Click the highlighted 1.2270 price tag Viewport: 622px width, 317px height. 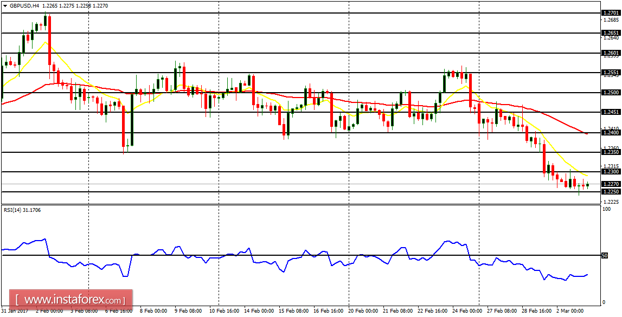click(612, 183)
